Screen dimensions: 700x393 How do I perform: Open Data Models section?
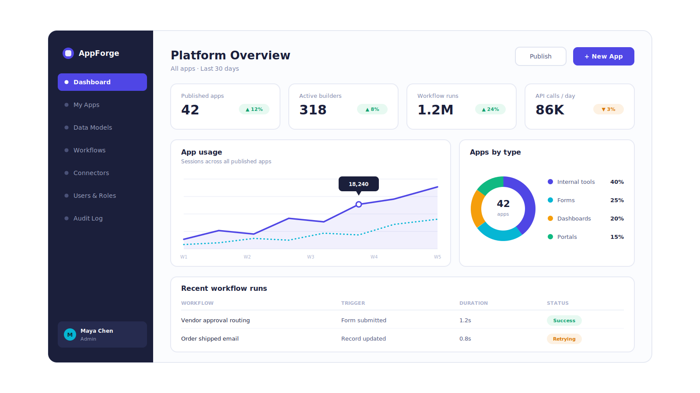pyautogui.click(x=102, y=128)
